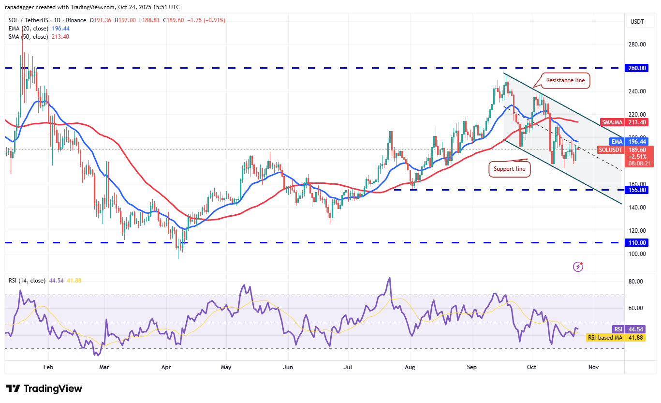The image size is (661, 403).
Task: Click the blue 155.00 support price label
Action: [637, 190]
